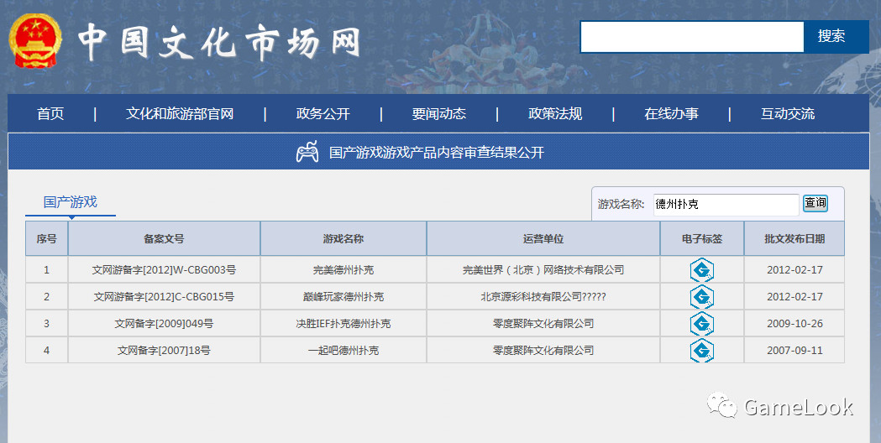Click the 查询 query button
881x443 pixels.
815,203
